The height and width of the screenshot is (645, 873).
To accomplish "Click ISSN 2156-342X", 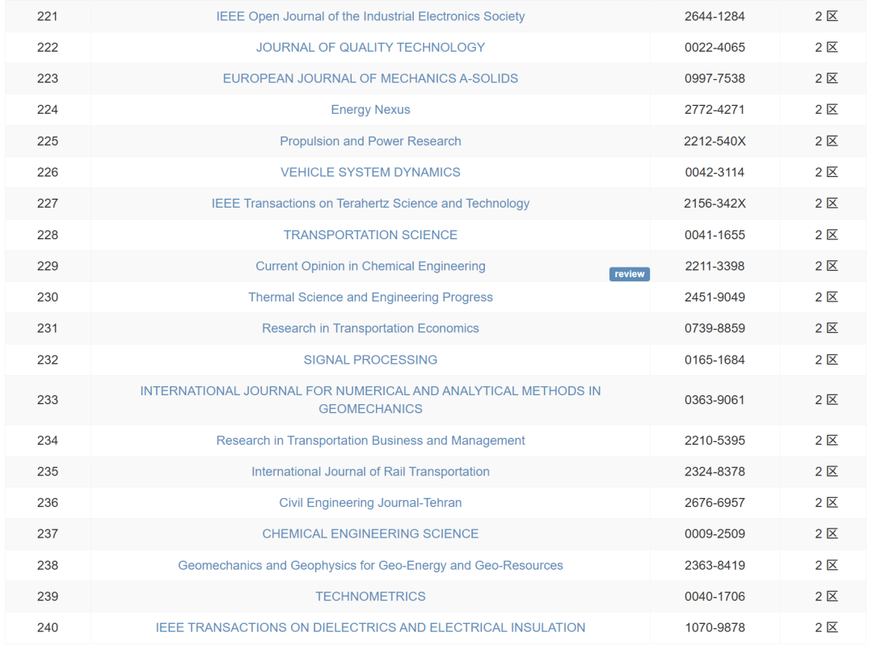I will 715,203.
